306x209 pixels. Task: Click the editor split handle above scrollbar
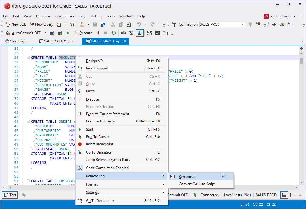tap(301, 48)
